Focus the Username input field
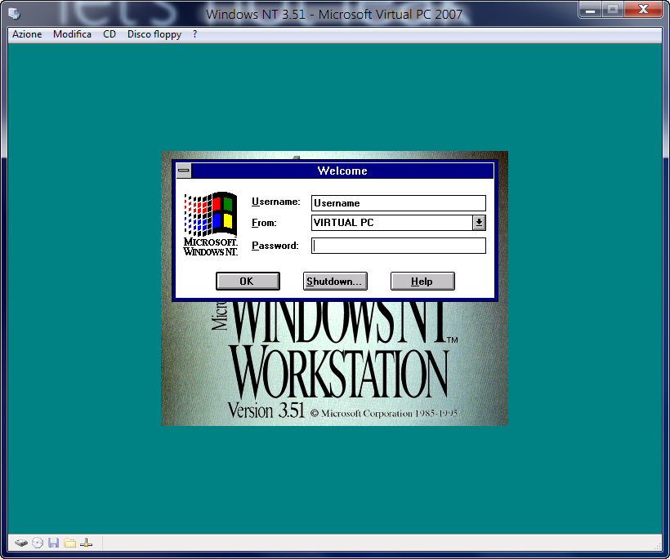 [x=399, y=203]
